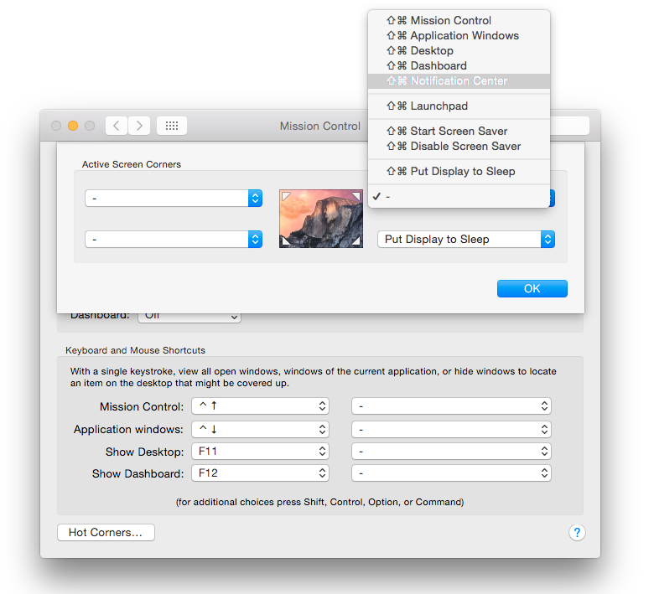Select the Dashboard menu entry
Viewport: 654px width, 594px height.
(459, 65)
